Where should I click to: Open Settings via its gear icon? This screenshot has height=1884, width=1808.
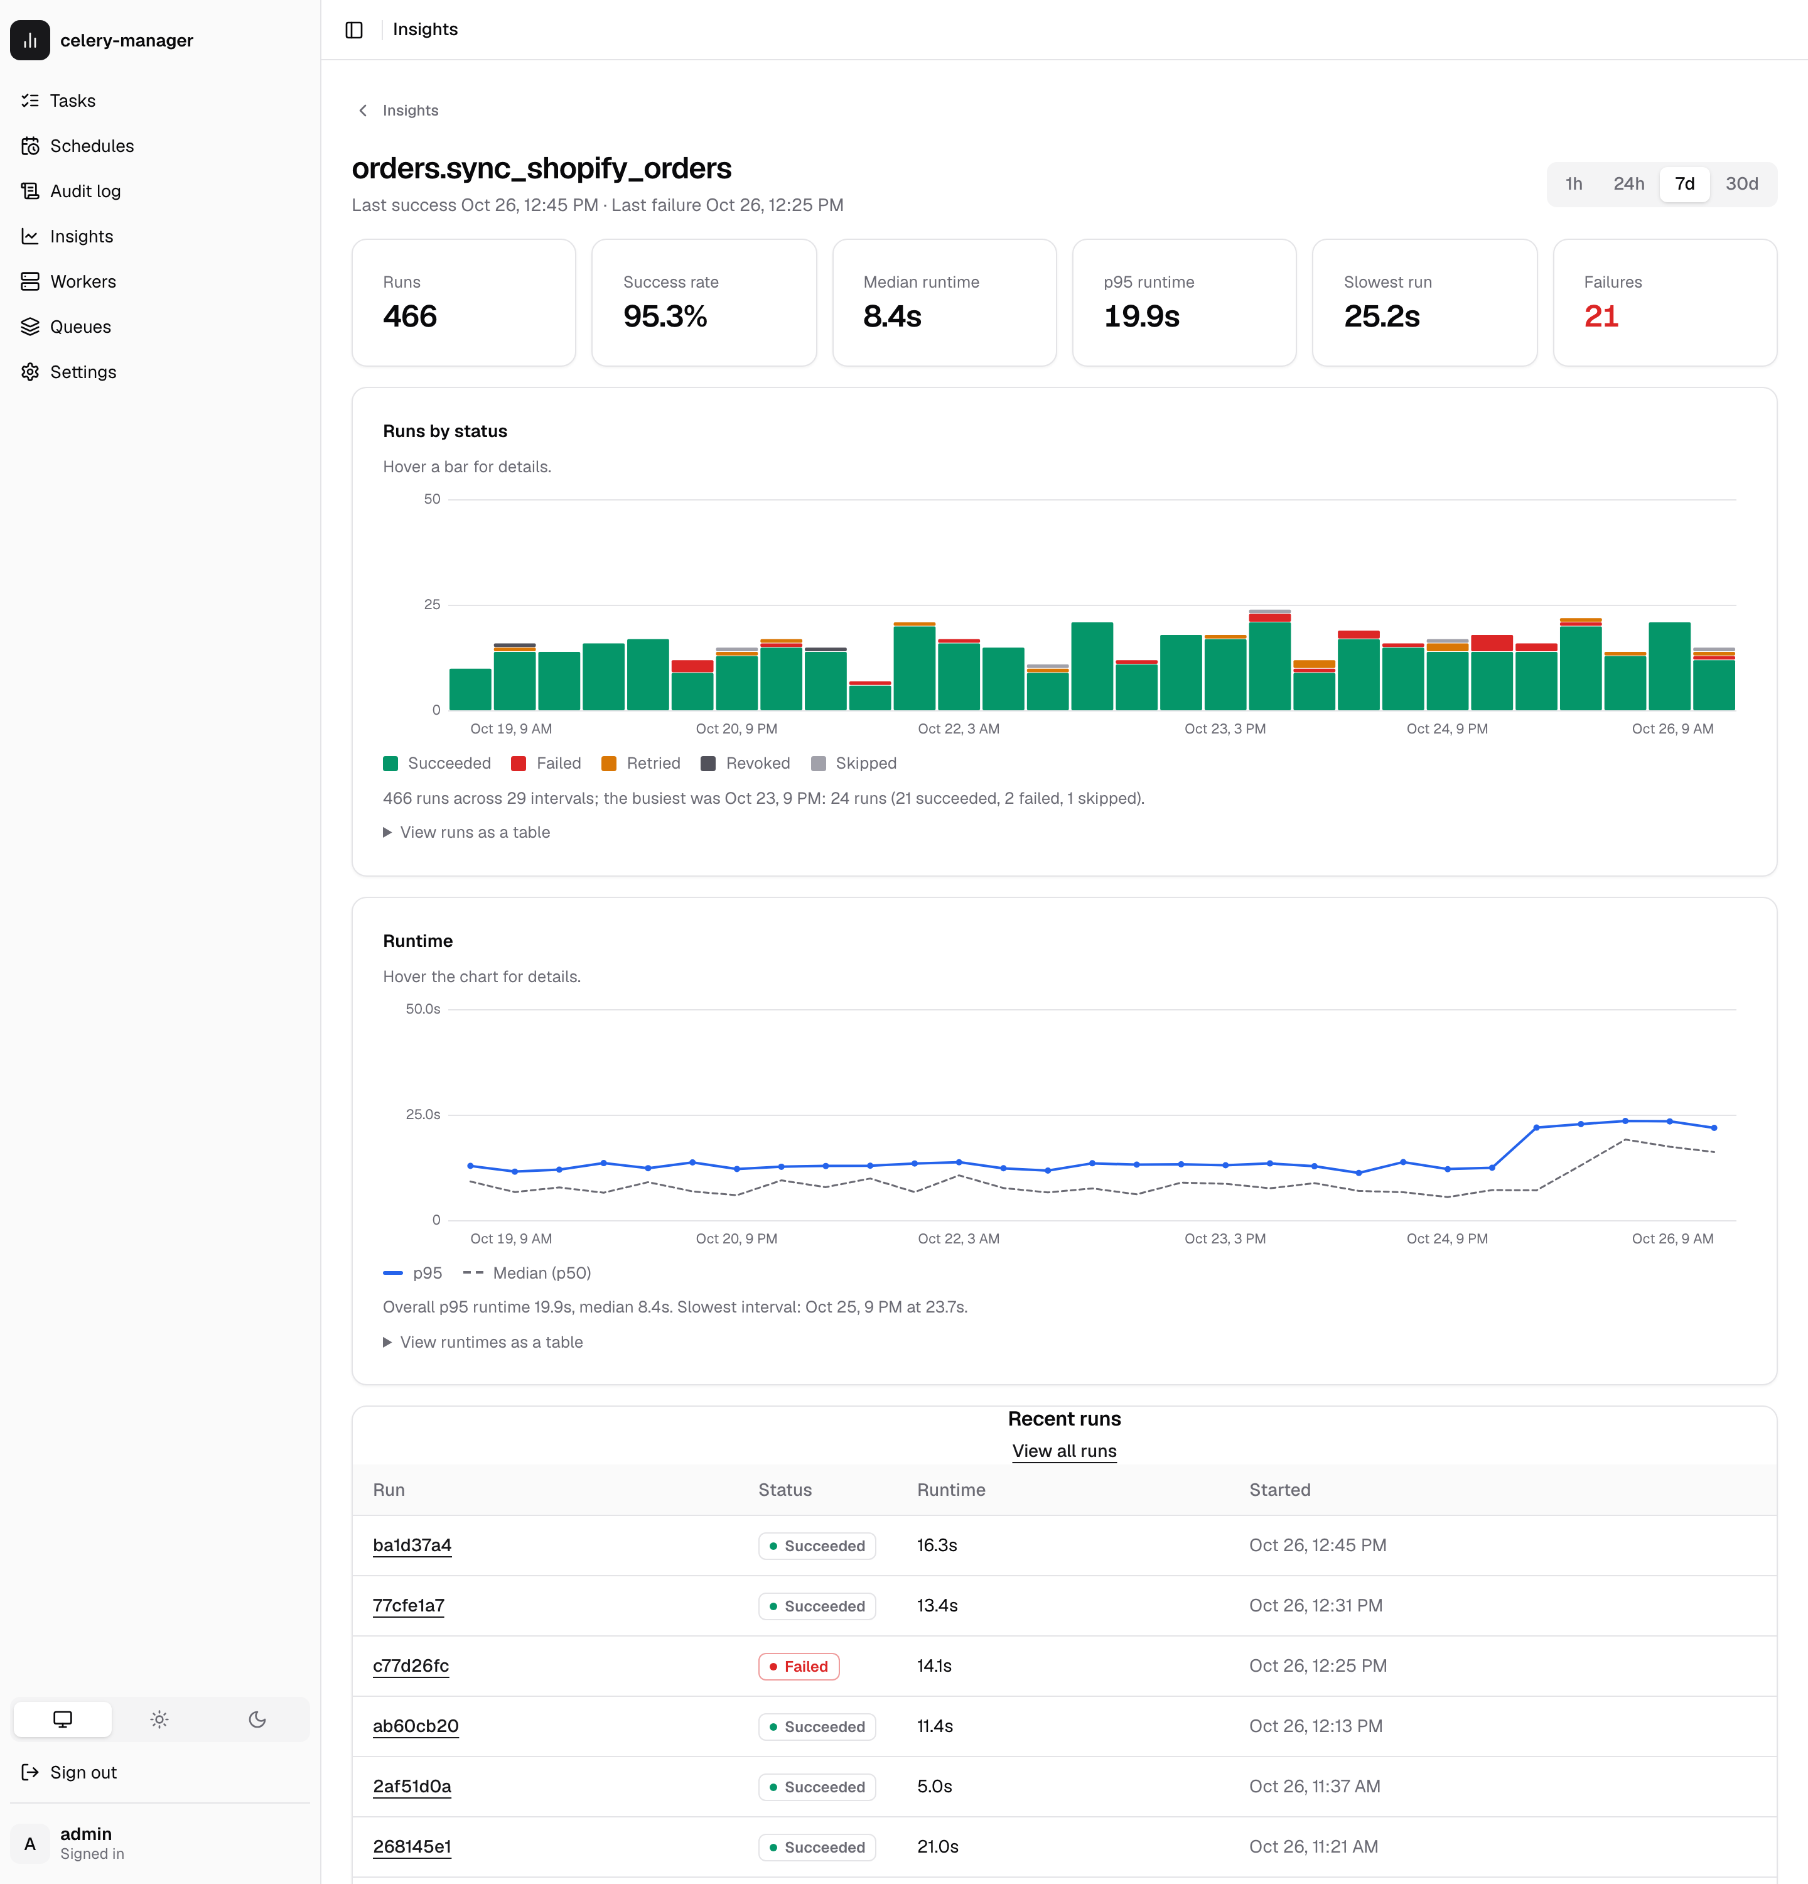pyautogui.click(x=30, y=372)
